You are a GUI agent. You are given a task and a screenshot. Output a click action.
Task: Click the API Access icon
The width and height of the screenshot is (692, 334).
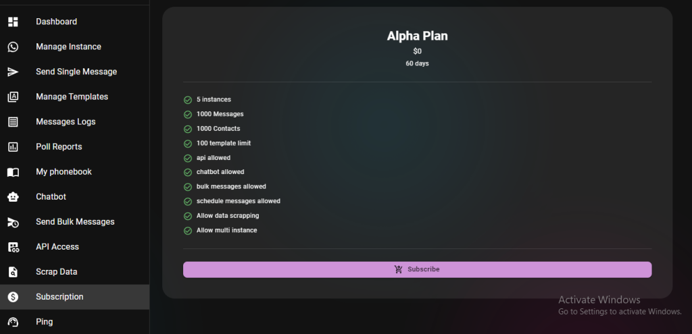pos(14,247)
